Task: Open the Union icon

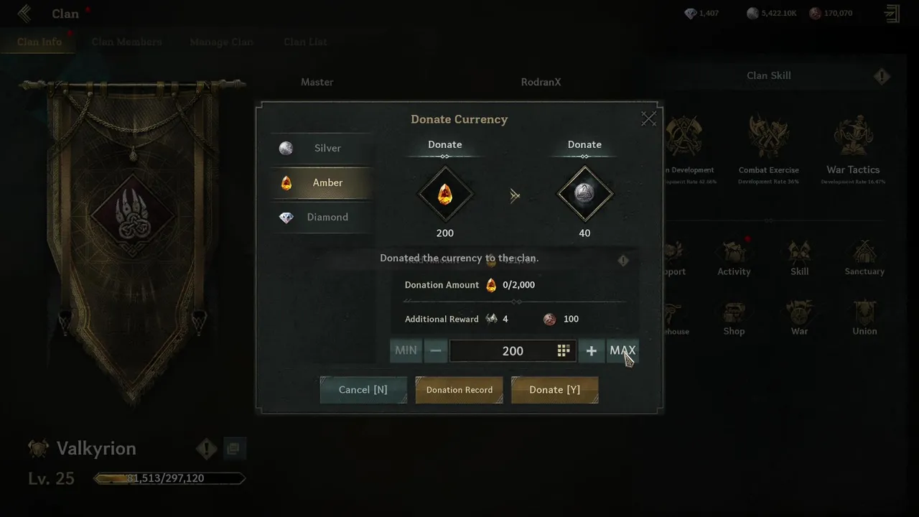Action: click(864, 312)
